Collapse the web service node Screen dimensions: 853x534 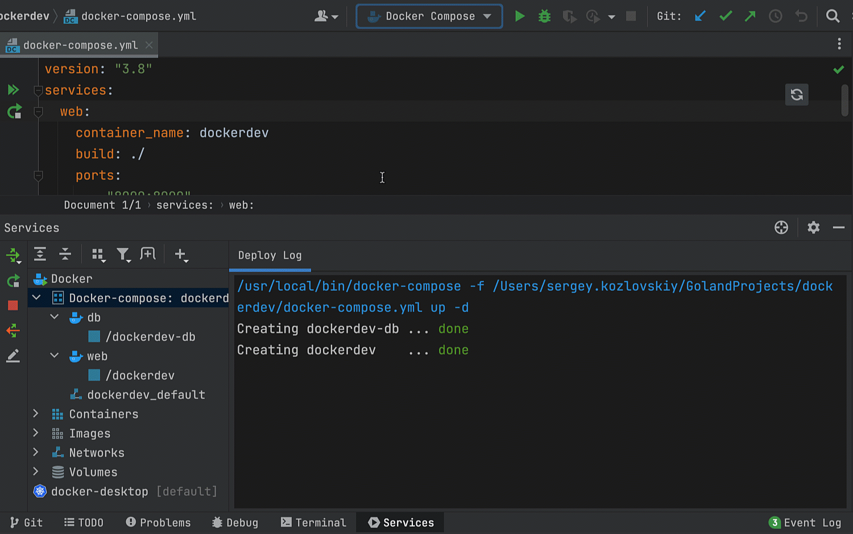[x=55, y=355]
